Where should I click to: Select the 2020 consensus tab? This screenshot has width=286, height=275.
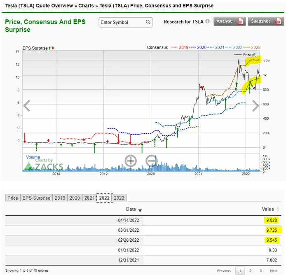tap(75, 198)
